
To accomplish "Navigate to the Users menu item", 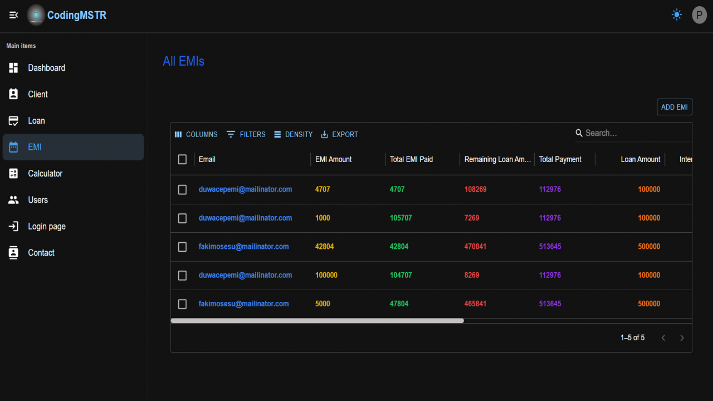I will [x=74, y=200].
